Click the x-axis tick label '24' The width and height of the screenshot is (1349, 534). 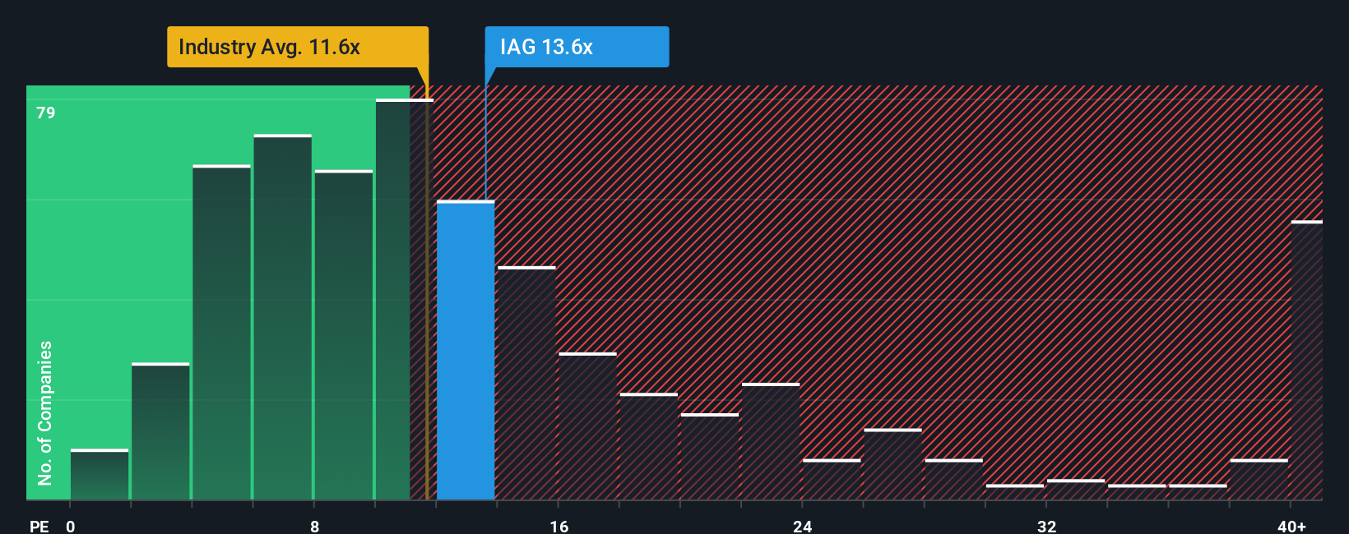click(x=803, y=526)
